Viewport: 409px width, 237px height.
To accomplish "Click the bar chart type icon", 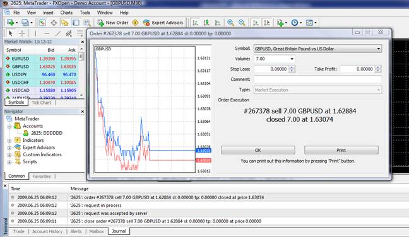I will (x=195, y=23).
